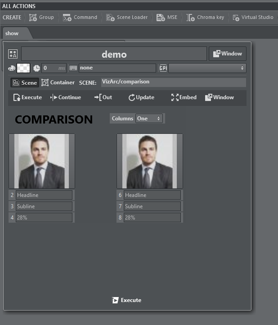Image resolution: width=278 pixels, height=325 pixels.
Task: Select the Scene mode toggle
Action: pyautogui.click(x=25, y=82)
